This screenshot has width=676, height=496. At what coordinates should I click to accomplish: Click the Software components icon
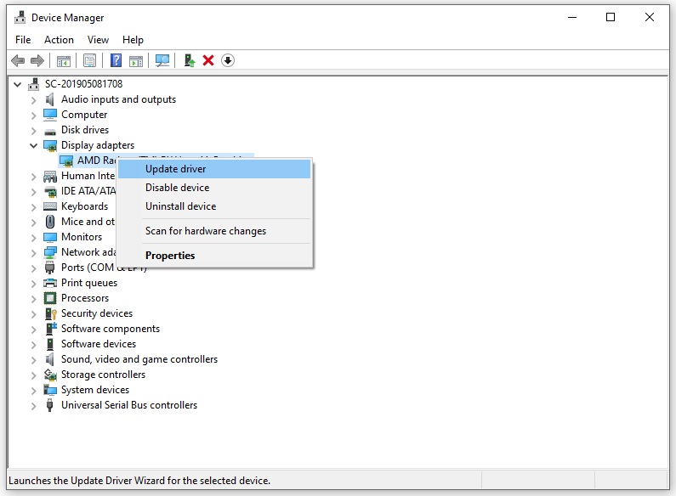(51, 329)
